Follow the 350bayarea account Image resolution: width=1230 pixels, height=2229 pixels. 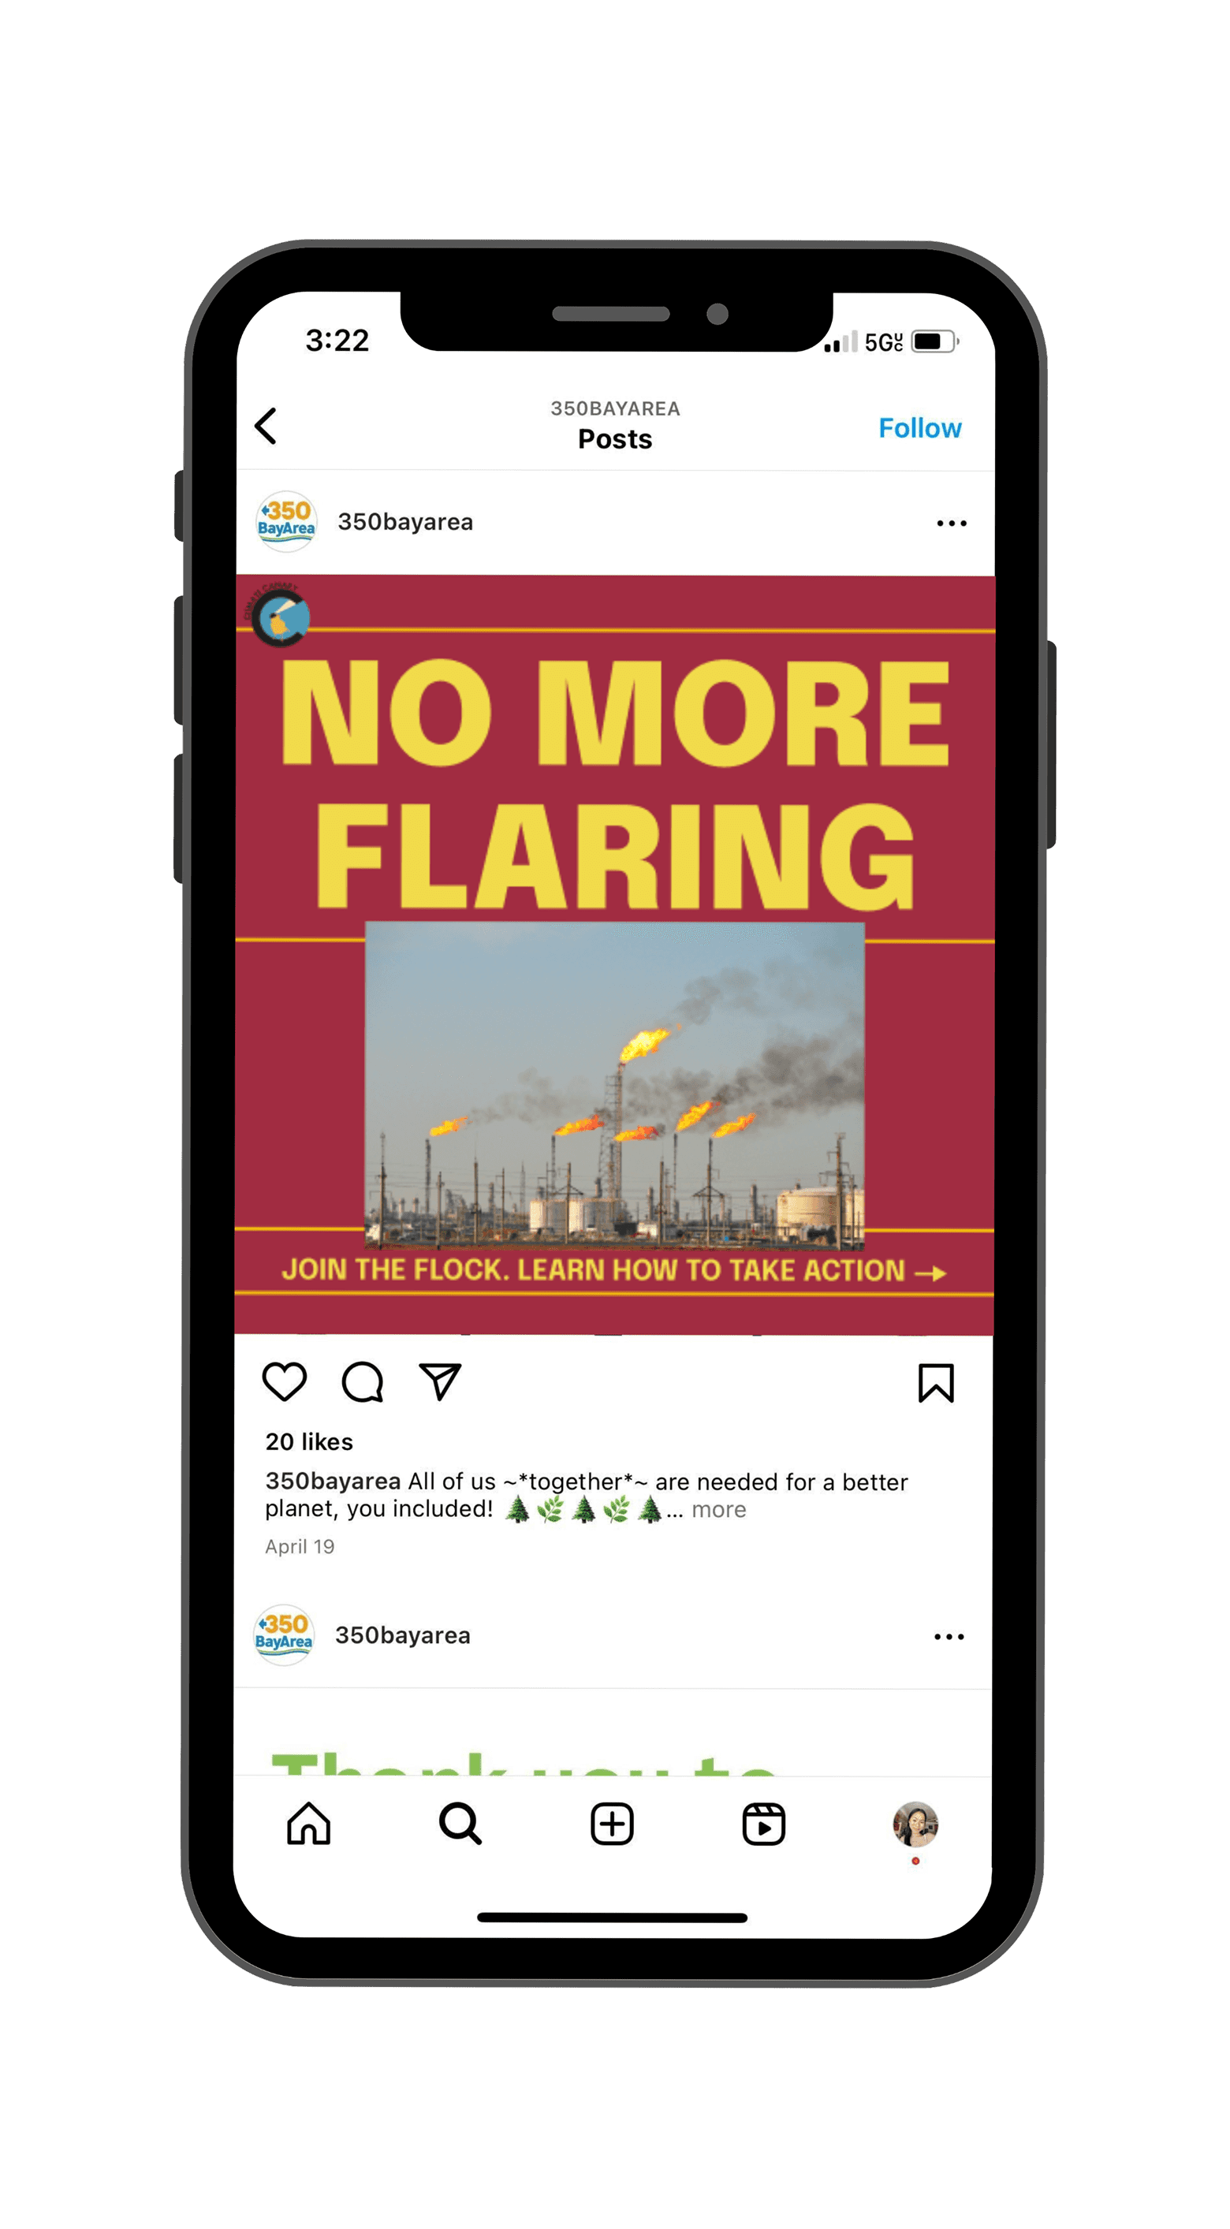pyautogui.click(x=919, y=427)
